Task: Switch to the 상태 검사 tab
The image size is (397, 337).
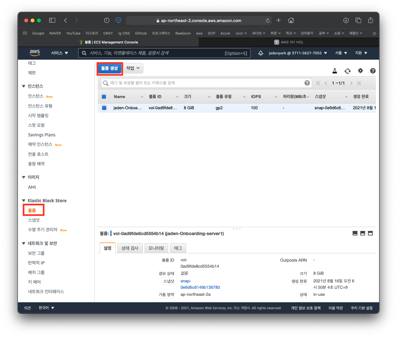Action: pos(130,248)
